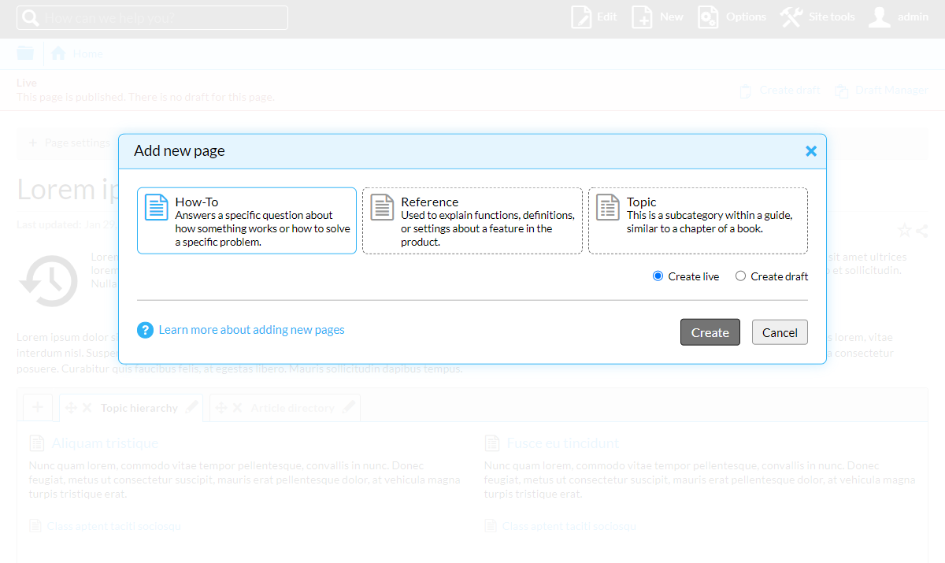Viewport: 945px width, 563px height.
Task: Select the Reference page type icon
Action: coord(382,208)
